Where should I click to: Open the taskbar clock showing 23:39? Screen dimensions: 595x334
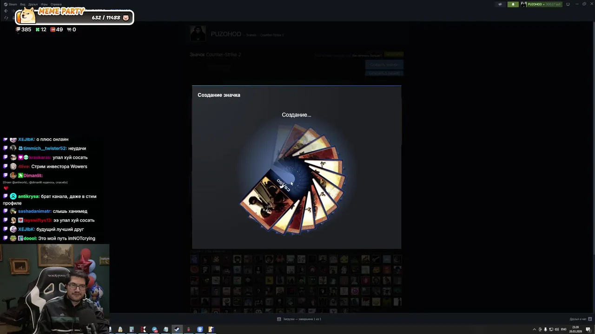[x=575, y=329]
